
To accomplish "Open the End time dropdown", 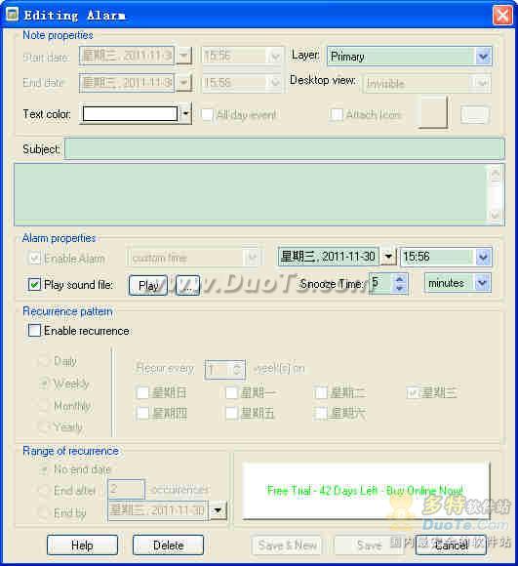I will (x=275, y=83).
